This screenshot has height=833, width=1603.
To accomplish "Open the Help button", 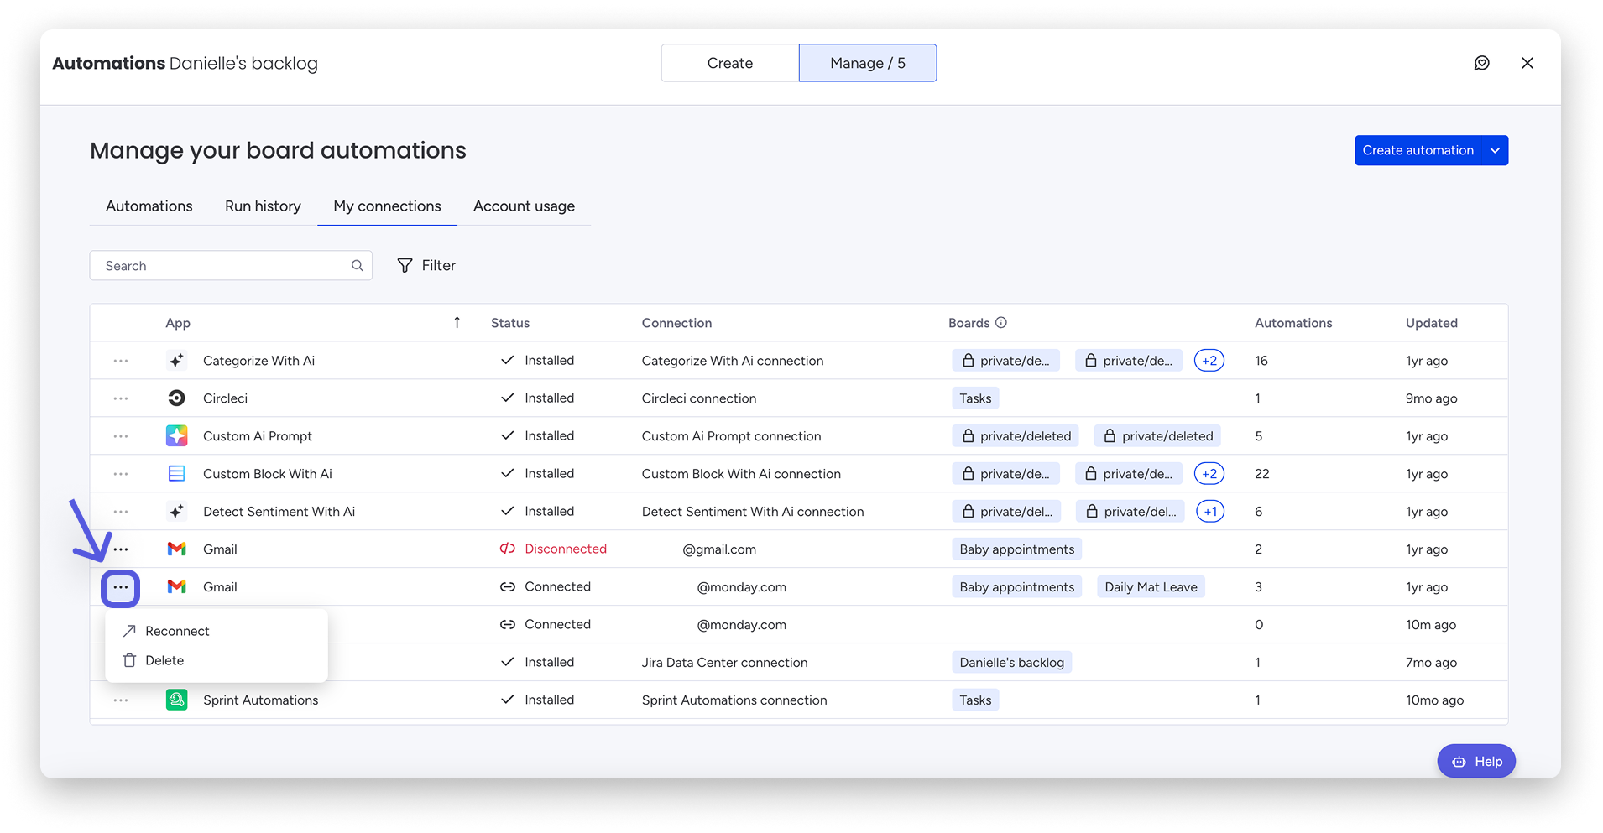I will click(x=1476, y=761).
